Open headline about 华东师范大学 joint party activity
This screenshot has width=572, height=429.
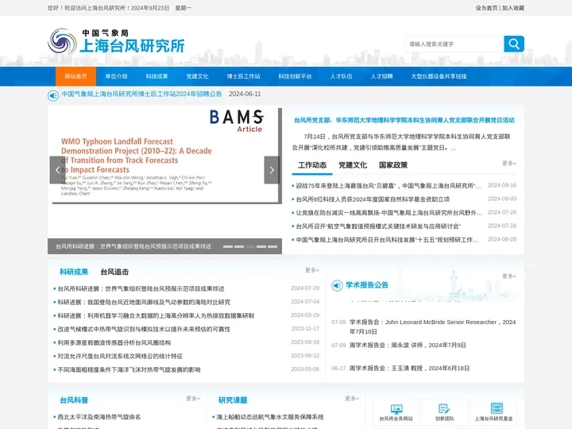404,120
